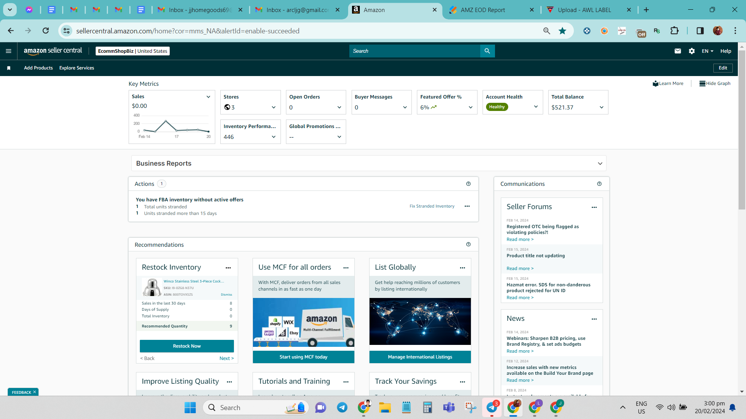
Task: Click the Chrome address bar URL
Action: (188, 31)
